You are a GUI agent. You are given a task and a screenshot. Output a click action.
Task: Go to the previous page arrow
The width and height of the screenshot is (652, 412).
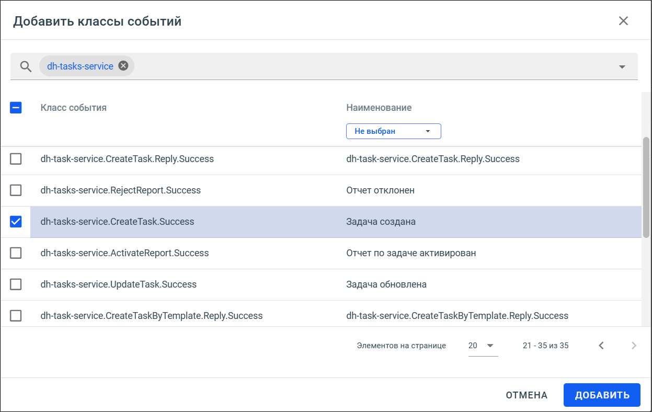(x=601, y=346)
